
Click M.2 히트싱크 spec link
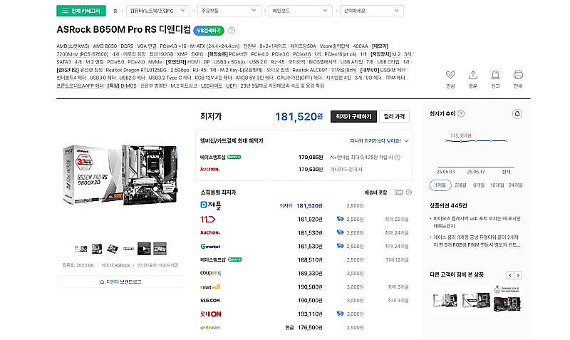[x=184, y=86]
